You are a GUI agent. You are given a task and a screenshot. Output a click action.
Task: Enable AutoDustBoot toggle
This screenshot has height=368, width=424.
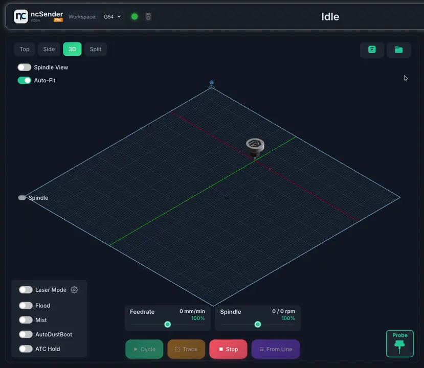[26, 334]
